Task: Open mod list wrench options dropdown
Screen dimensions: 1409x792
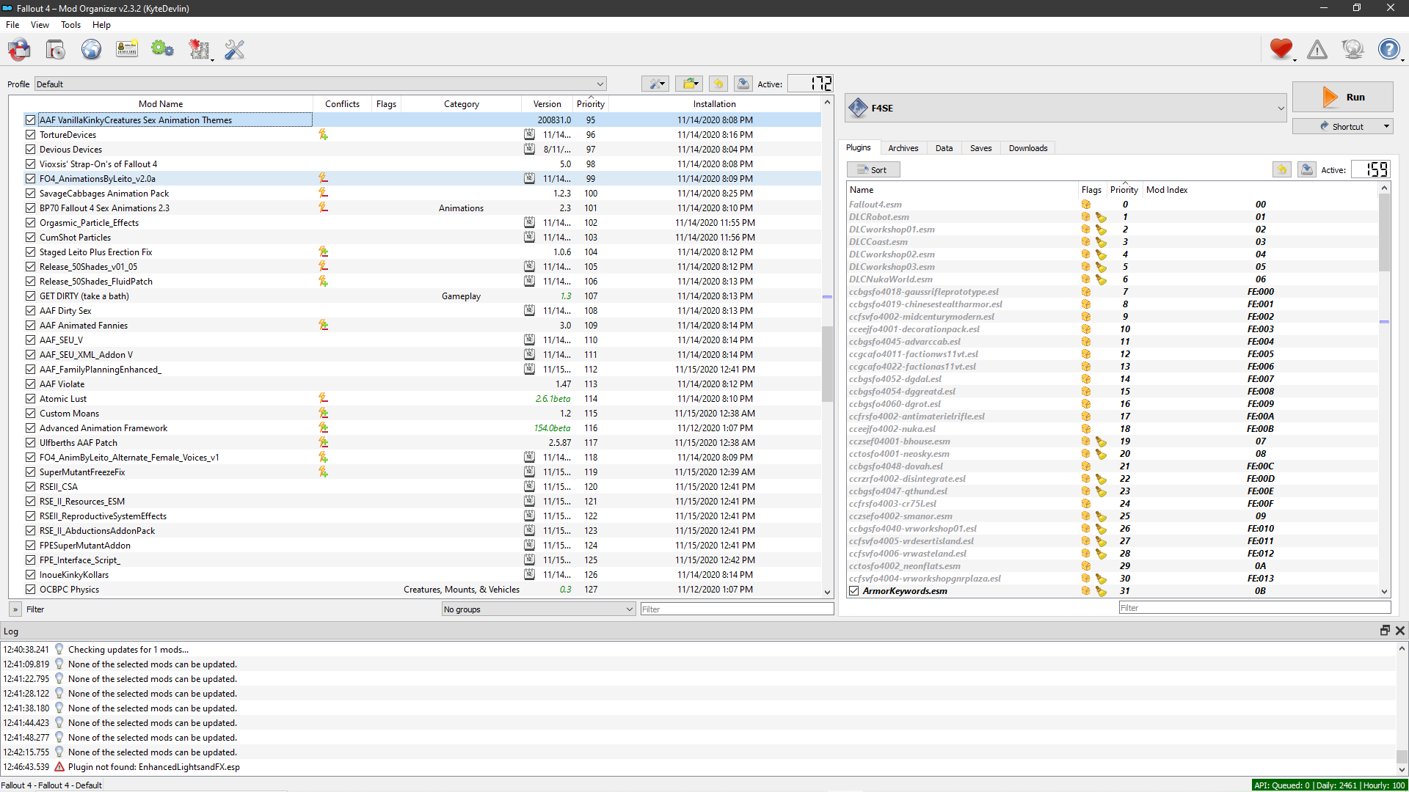Action: pos(655,84)
